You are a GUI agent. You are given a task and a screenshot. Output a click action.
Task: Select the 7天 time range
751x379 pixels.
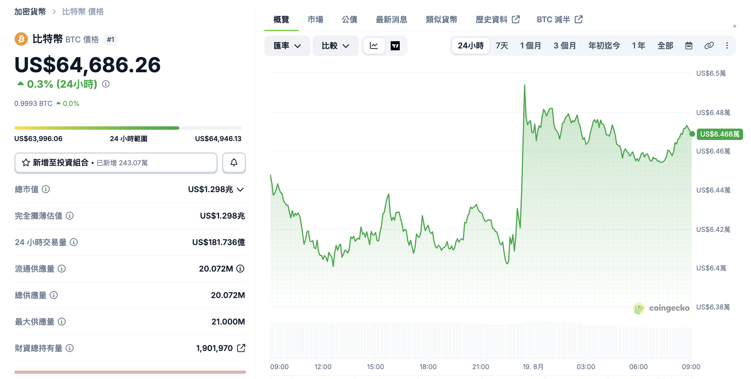[502, 46]
